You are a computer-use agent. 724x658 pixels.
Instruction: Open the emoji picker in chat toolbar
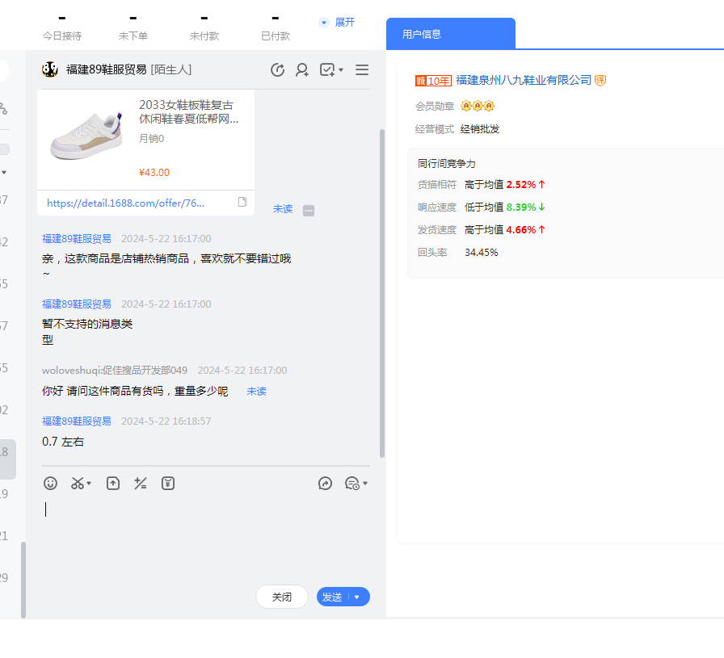tap(50, 484)
